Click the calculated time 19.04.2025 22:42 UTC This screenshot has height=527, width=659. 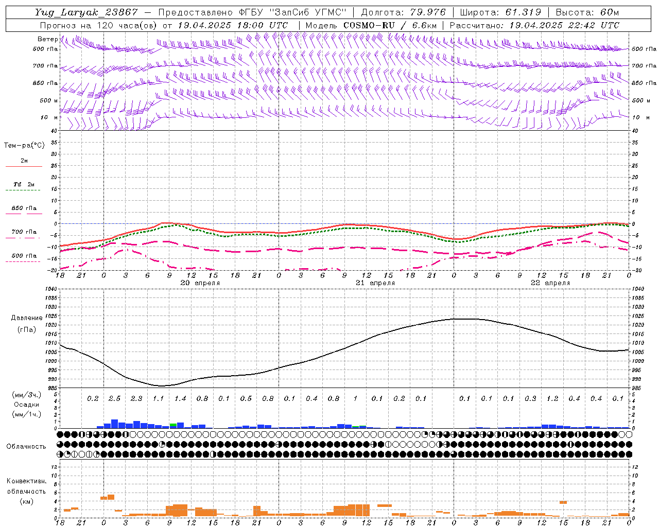564,25
